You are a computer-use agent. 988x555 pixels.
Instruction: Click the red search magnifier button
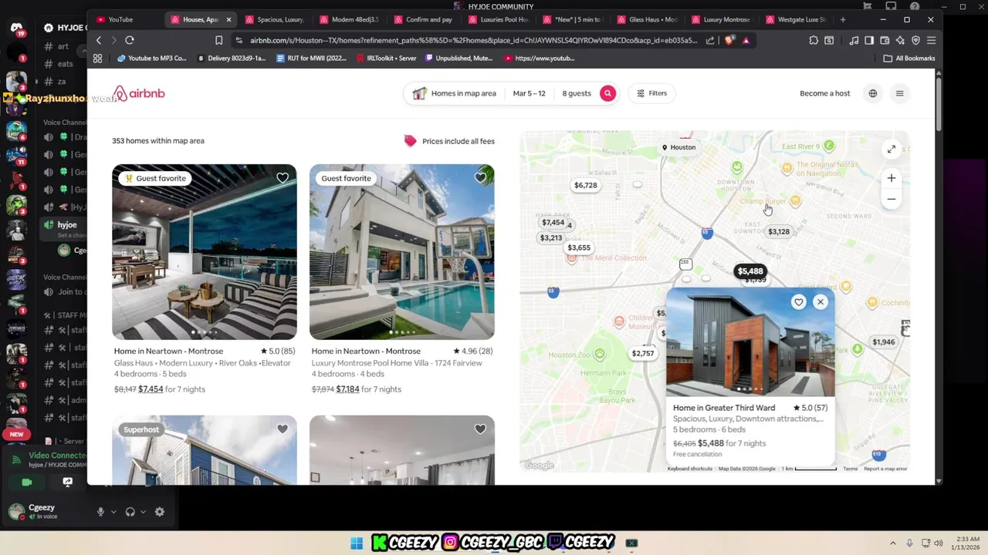pos(607,93)
